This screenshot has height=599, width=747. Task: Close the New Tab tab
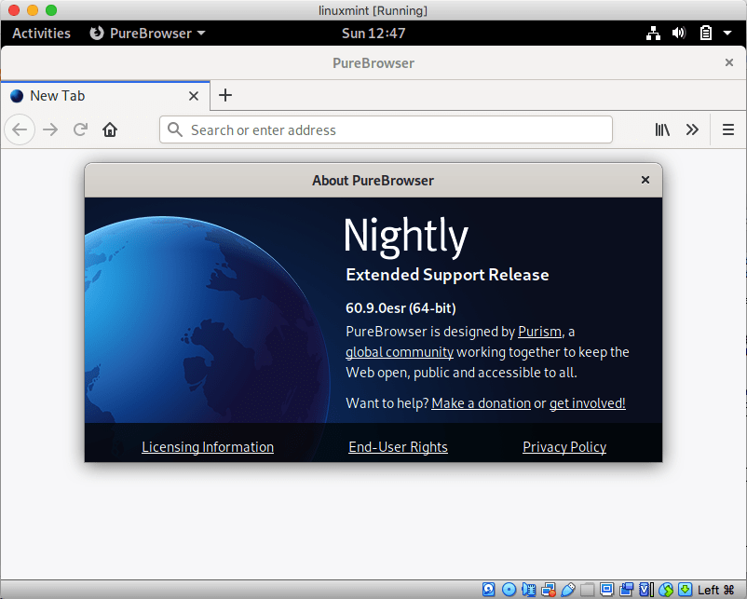point(194,96)
